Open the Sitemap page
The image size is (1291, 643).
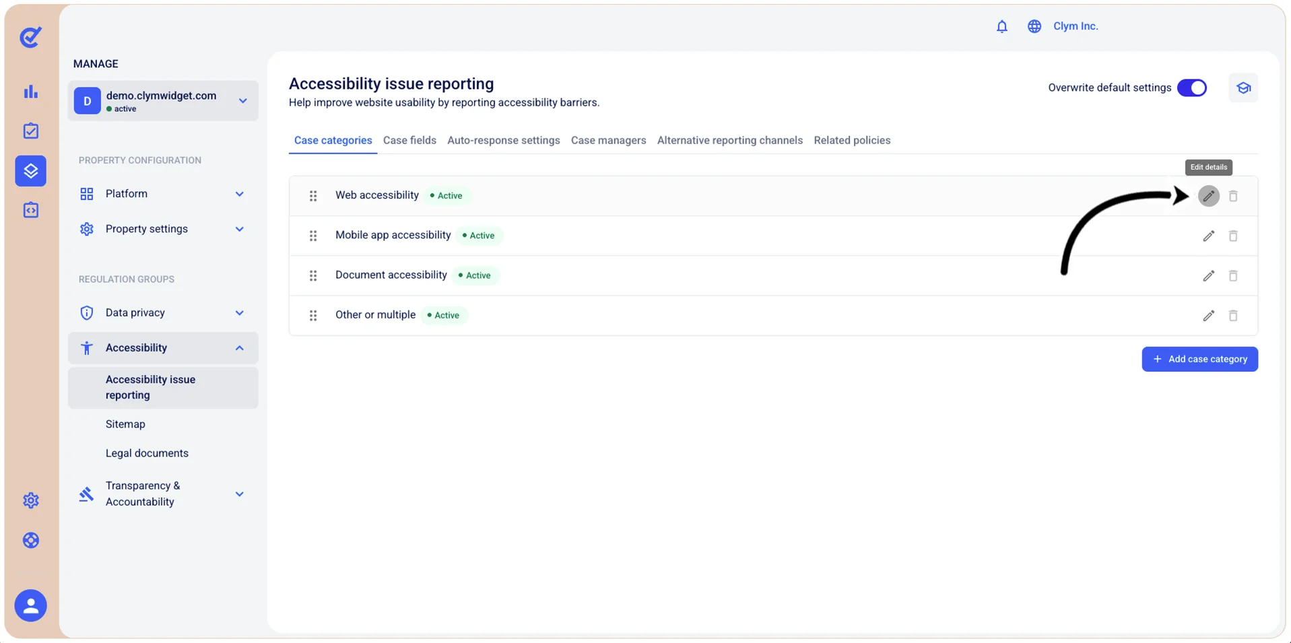coord(125,424)
